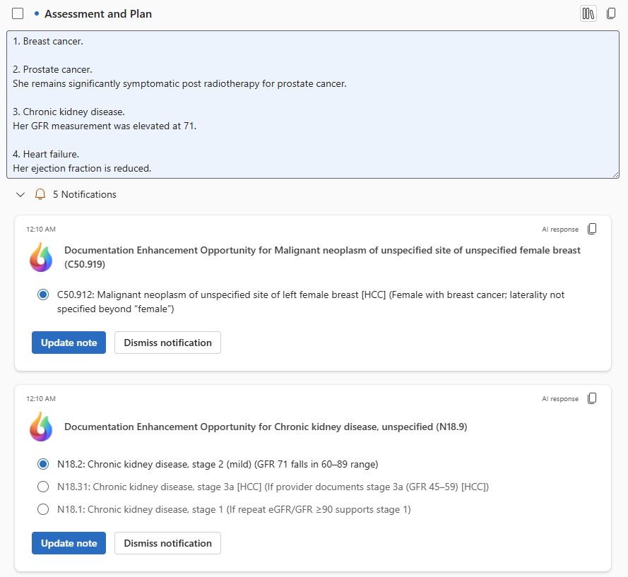This screenshot has width=628, height=577.
Task: Click the Copilot logo in kidney disease notification
Action: 41,427
